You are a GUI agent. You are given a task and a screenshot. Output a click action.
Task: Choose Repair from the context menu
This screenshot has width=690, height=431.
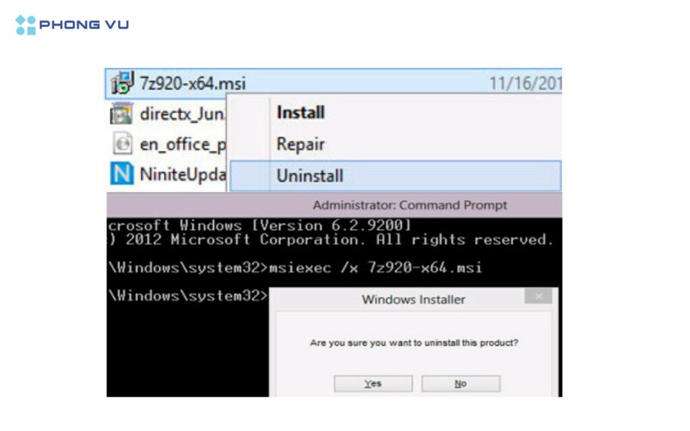(301, 144)
